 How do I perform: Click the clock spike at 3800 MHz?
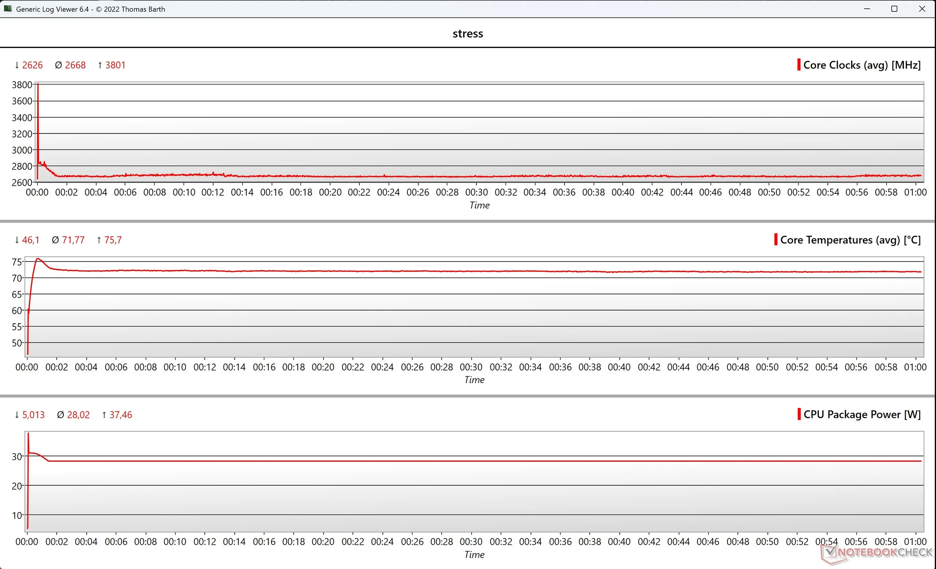38,86
